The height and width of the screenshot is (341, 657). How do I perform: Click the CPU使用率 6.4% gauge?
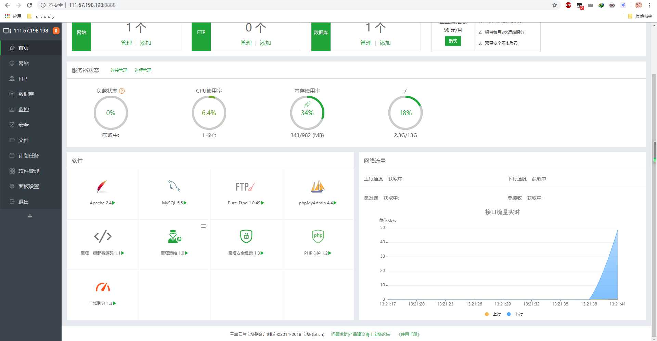209,113
